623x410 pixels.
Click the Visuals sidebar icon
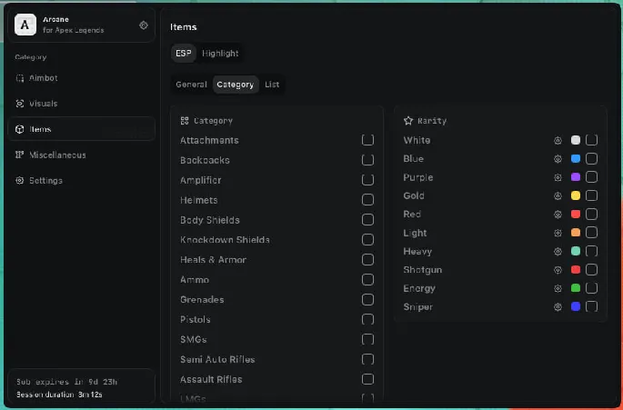tap(20, 104)
